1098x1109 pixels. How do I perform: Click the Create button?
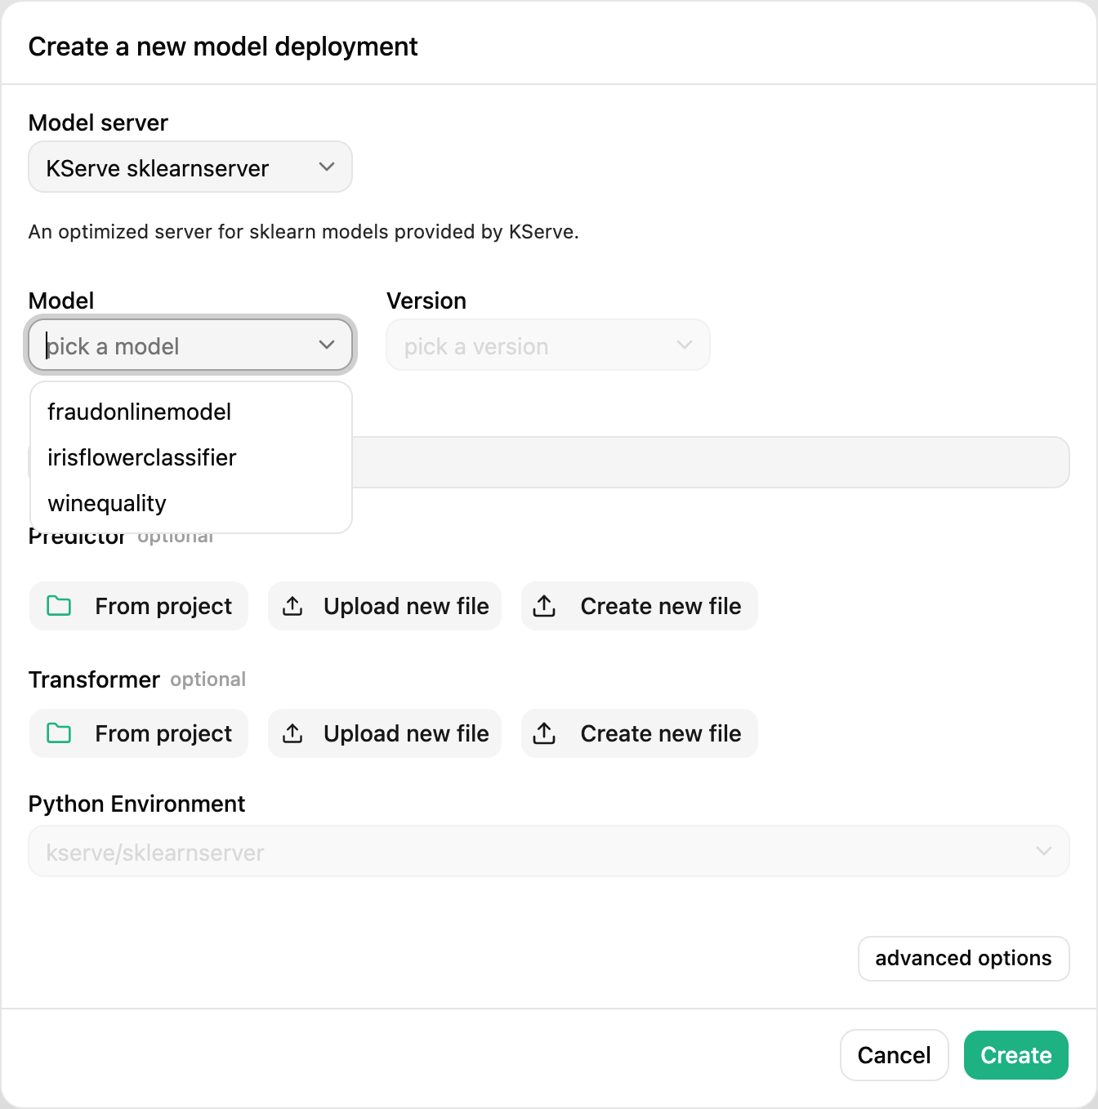(x=1016, y=1055)
